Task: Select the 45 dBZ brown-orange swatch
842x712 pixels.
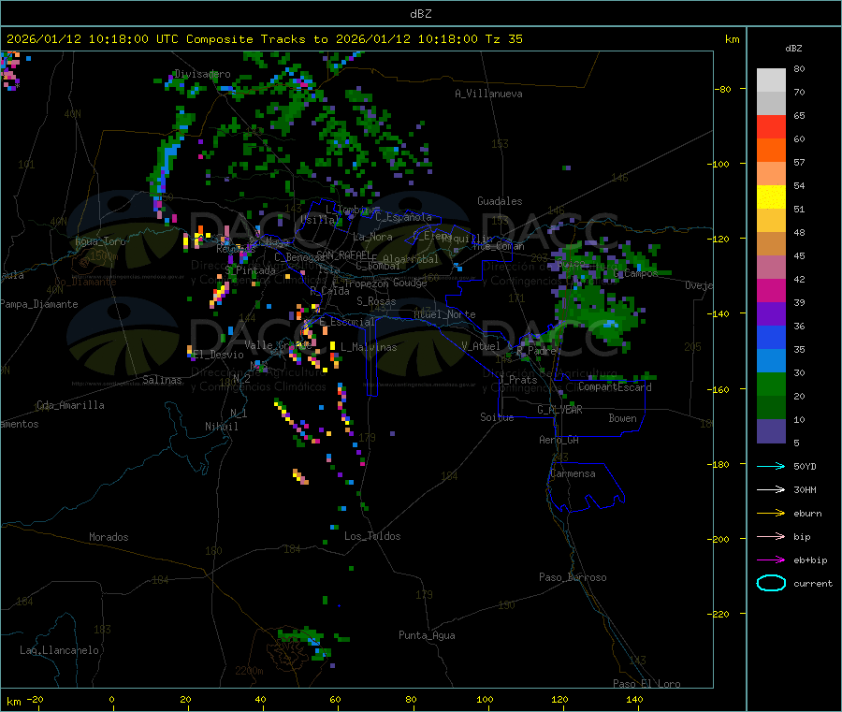Action: pos(771,244)
